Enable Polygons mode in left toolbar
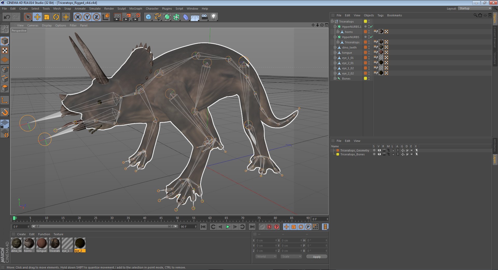This screenshot has width=498, height=270. pyautogui.click(x=5, y=88)
